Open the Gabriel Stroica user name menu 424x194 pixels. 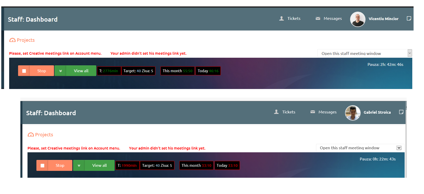pyautogui.click(x=377, y=112)
